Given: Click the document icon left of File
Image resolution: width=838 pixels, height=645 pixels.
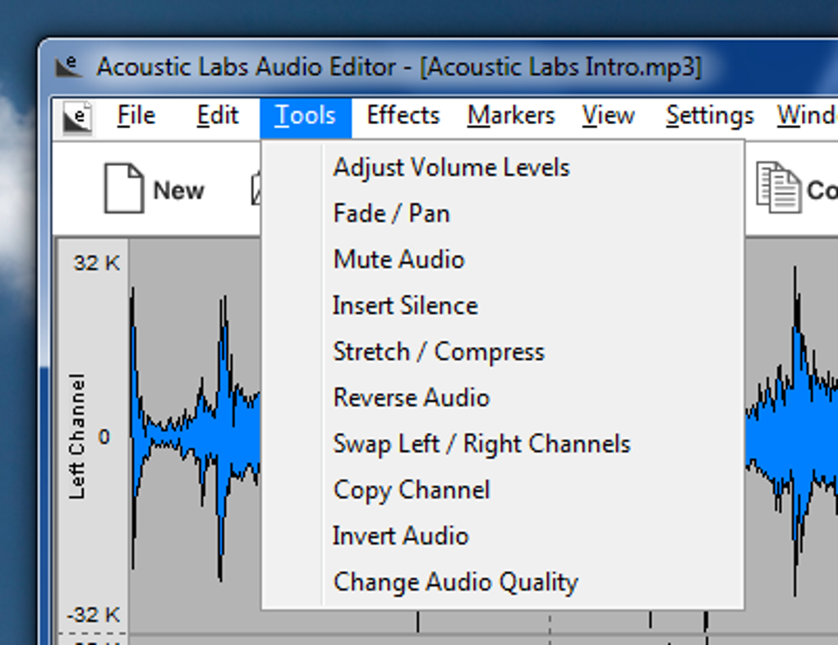Looking at the screenshot, I should click(78, 117).
